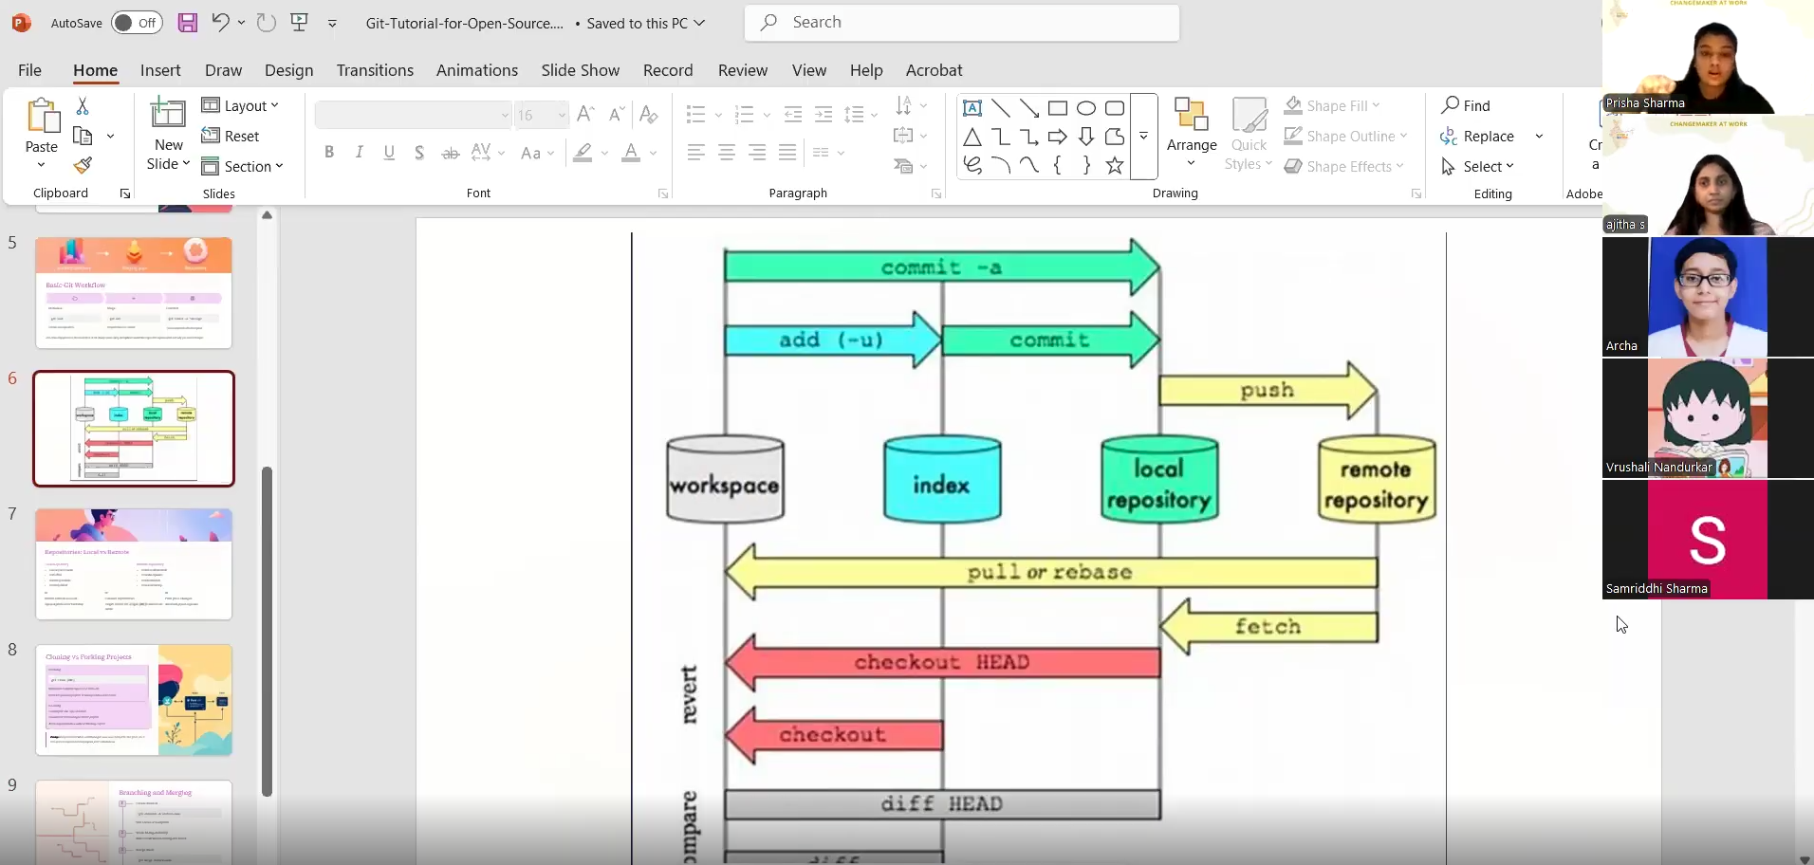Screen dimensions: 1814x865
Task: Click the Undo arrow icon
Action: coord(220,23)
